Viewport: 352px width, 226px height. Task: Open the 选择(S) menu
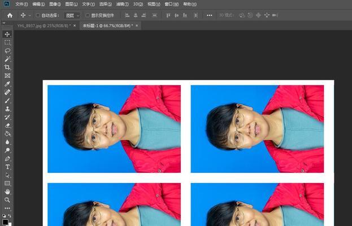[105, 4]
